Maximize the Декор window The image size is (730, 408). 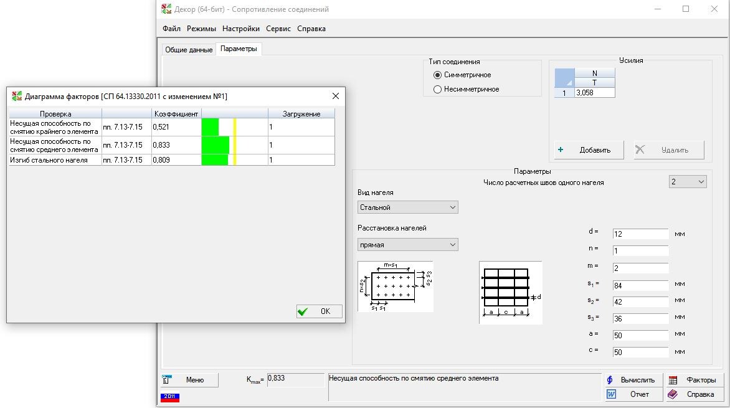tap(686, 9)
